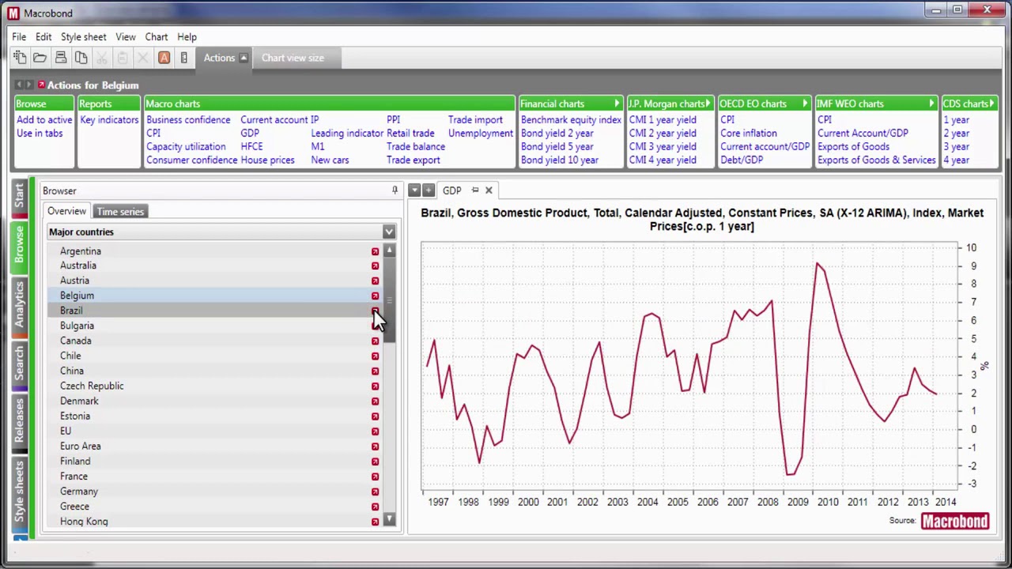Viewport: 1012px width, 569px height.
Task: Click the red action arrow for Canada
Action: pyautogui.click(x=375, y=341)
